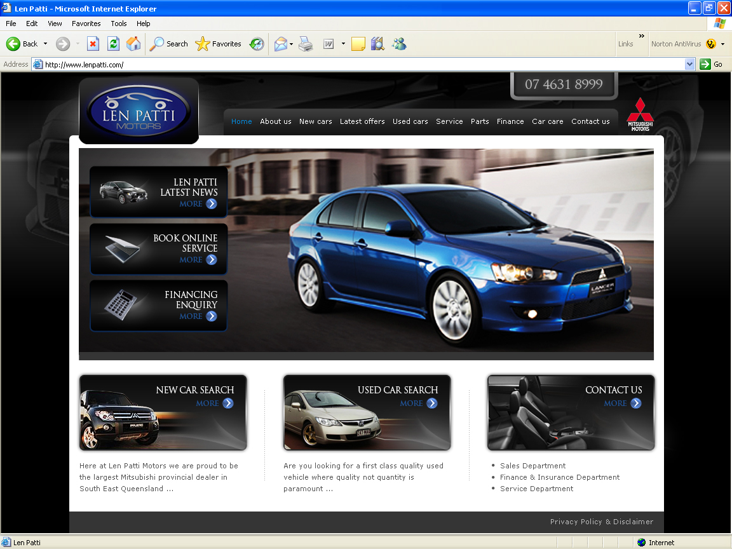732x549 pixels.
Task: Click the Norton AntiVirus shield icon
Action: pyautogui.click(x=711, y=44)
